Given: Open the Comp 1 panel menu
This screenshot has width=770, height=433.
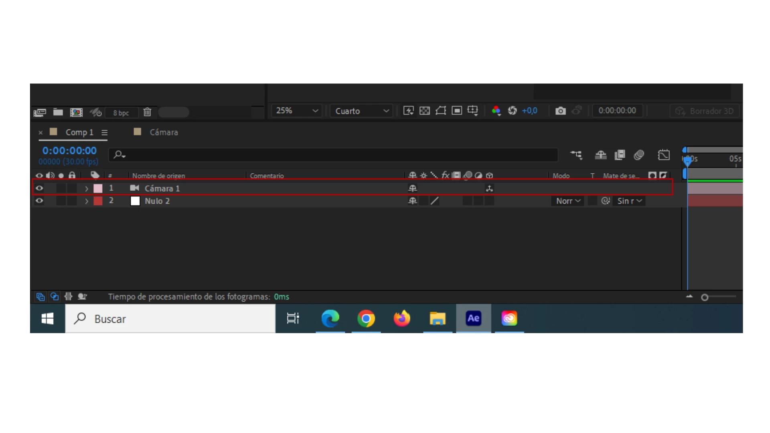Looking at the screenshot, I should tap(104, 133).
